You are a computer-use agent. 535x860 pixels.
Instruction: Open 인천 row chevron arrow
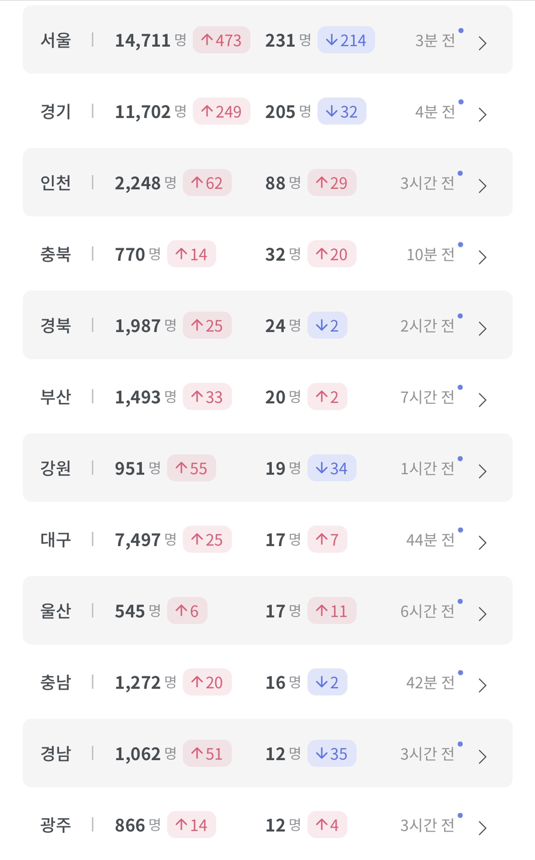[x=482, y=186]
